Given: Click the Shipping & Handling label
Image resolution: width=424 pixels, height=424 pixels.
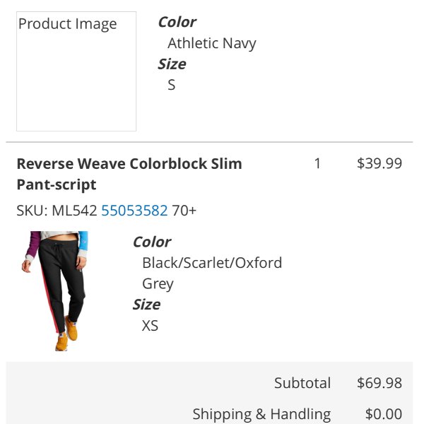Looking at the screenshot, I should pyautogui.click(x=261, y=414).
